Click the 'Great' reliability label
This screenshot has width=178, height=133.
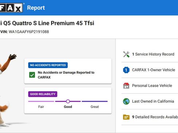pyautogui.click(x=95, y=107)
